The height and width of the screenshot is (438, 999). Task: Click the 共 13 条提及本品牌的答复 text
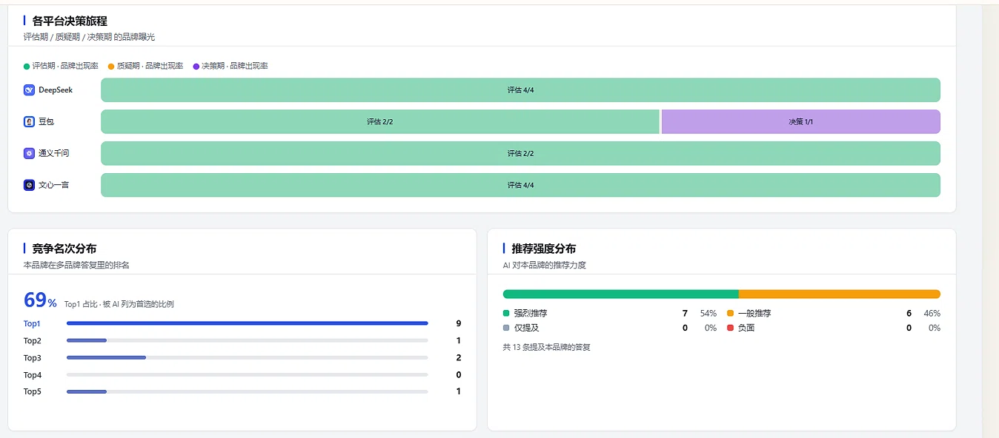click(x=546, y=347)
